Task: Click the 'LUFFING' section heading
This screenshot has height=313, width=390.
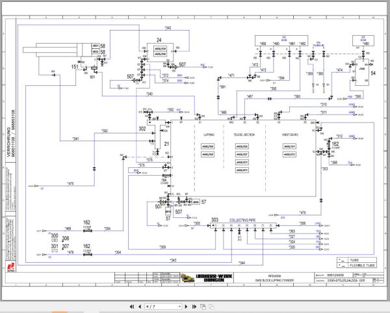Action: click(209, 135)
